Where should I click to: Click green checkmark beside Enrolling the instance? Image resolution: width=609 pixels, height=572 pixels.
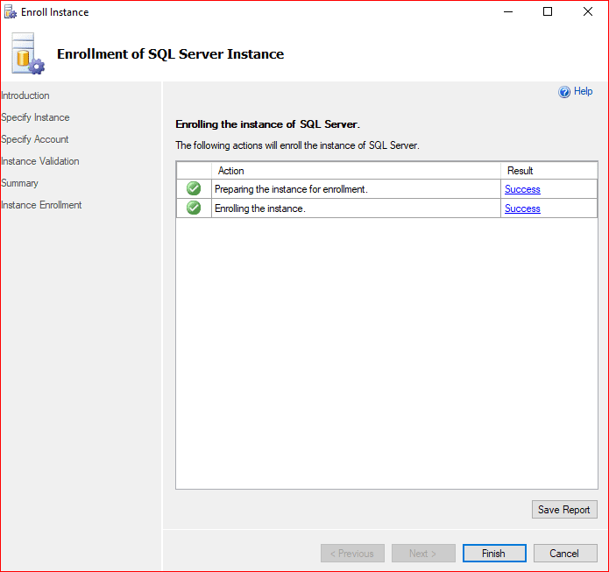tap(194, 208)
